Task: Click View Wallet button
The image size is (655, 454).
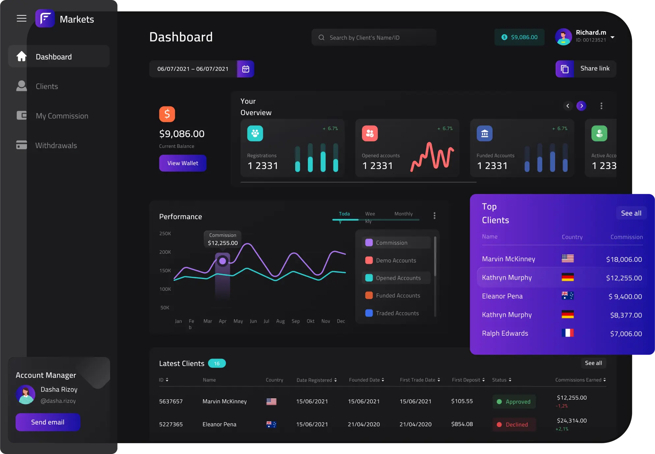Action: click(x=183, y=163)
